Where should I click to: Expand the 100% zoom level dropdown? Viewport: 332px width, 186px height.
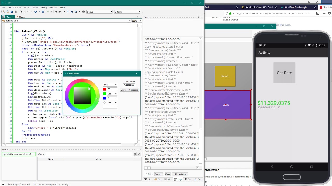pyautogui.click(x=136, y=21)
